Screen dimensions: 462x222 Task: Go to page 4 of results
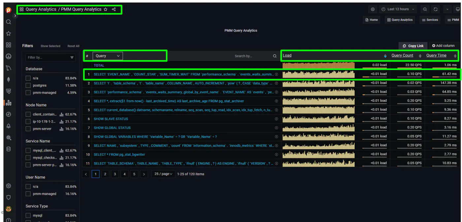point(124,174)
